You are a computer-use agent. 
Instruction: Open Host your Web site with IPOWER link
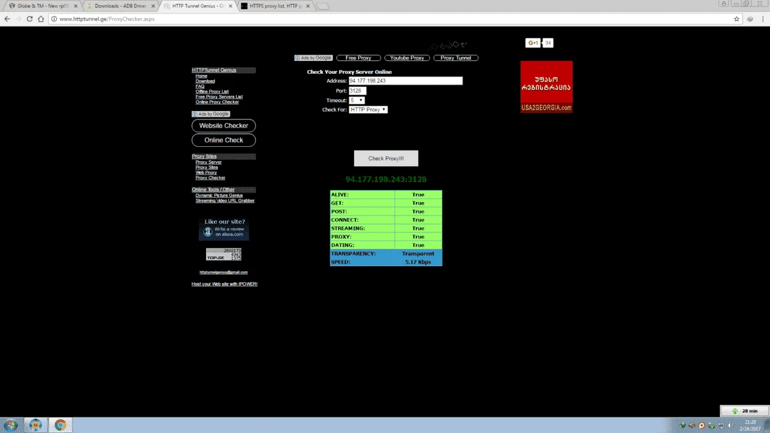pyautogui.click(x=225, y=284)
